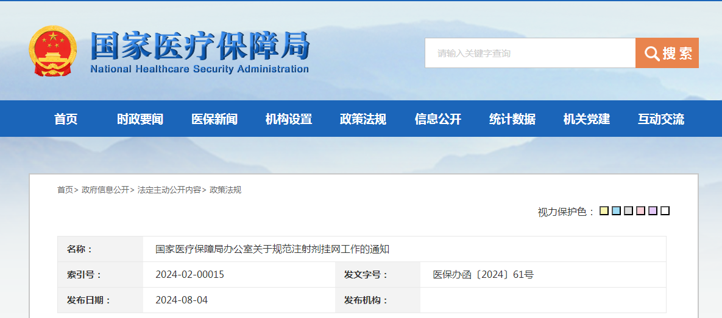Click the 索引号： label cell

pyautogui.click(x=101, y=275)
